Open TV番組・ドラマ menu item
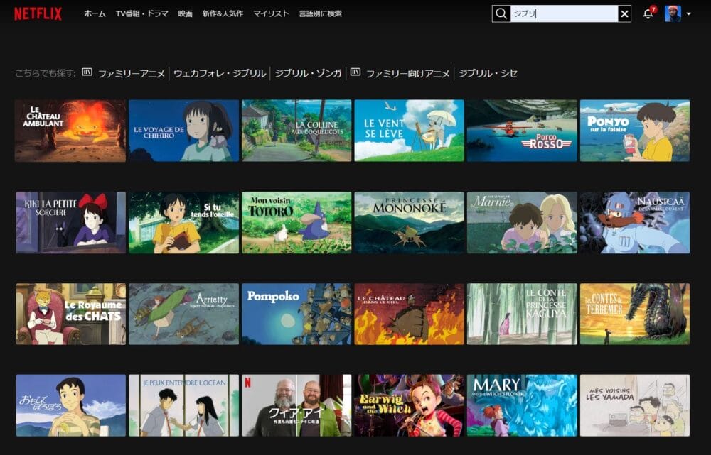Viewport: 711px width, 455px height. pos(142,13)
